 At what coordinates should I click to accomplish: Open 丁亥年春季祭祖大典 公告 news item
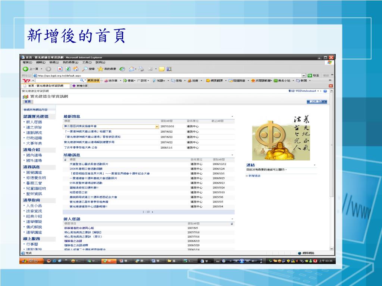tap(81, 147)
